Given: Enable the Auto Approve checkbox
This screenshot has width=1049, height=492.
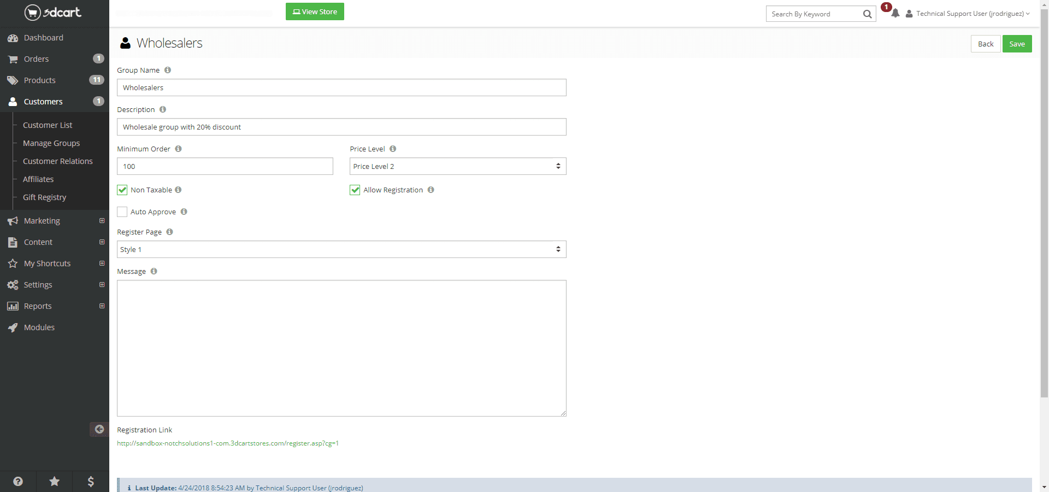Looking at the screenshot, I should [122, 212].
